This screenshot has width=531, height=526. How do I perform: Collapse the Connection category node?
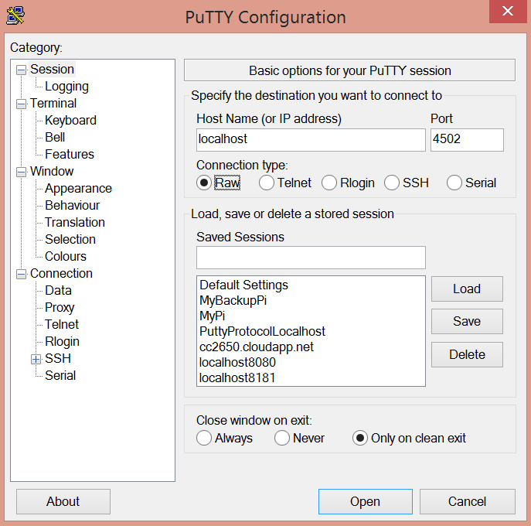[x=21, y=274]
